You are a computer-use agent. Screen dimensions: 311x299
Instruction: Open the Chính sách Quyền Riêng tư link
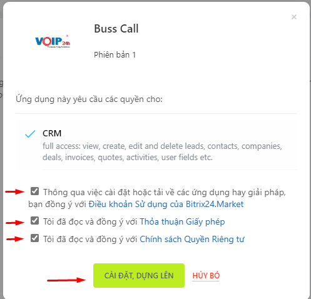tap(192, 239)
